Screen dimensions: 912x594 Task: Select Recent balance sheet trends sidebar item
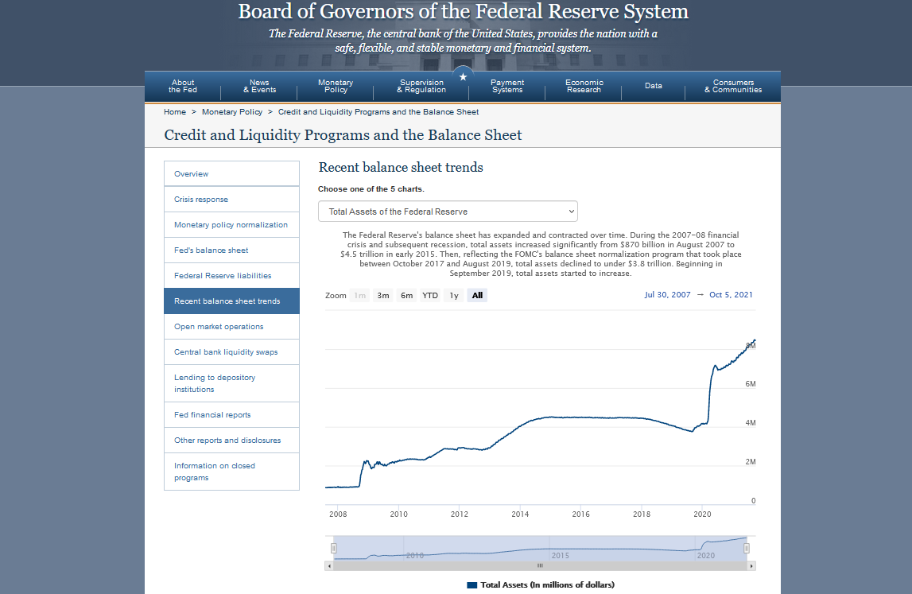pyautogui.click(x=231, y=301)
